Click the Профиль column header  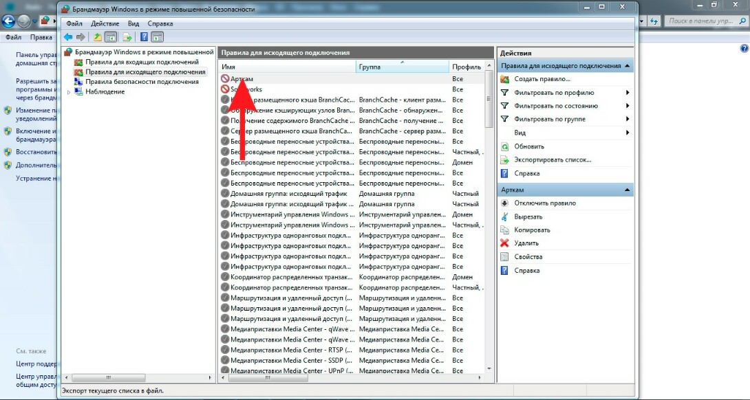[x=467, y=67]
